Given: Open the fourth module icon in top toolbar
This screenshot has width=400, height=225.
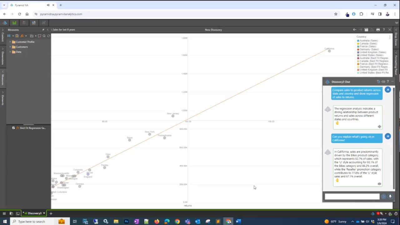Looking at the screenshot, I should (x=34, y=23).
